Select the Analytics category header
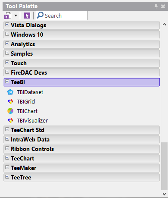This screenshot has width=168, height=198. tap(81, 44)
